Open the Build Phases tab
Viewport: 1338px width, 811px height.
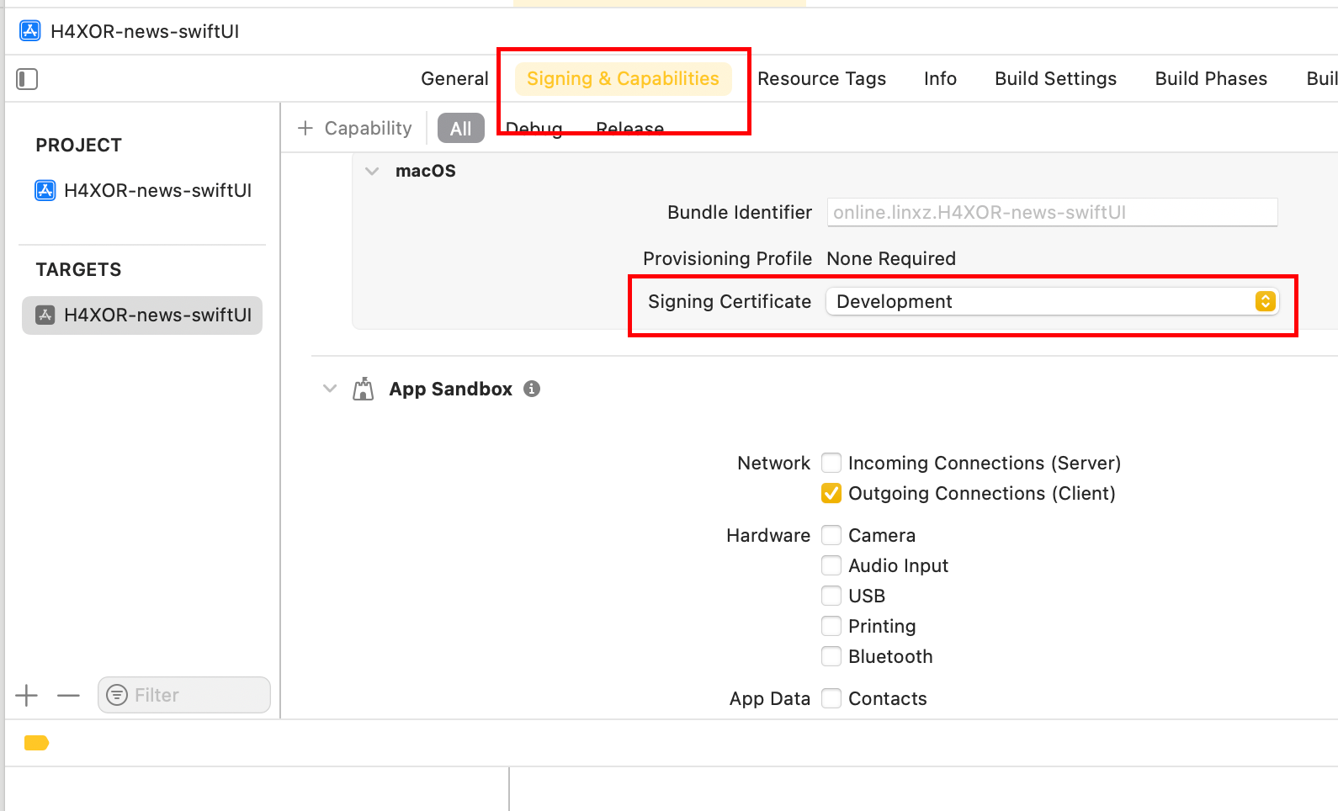1211,78
